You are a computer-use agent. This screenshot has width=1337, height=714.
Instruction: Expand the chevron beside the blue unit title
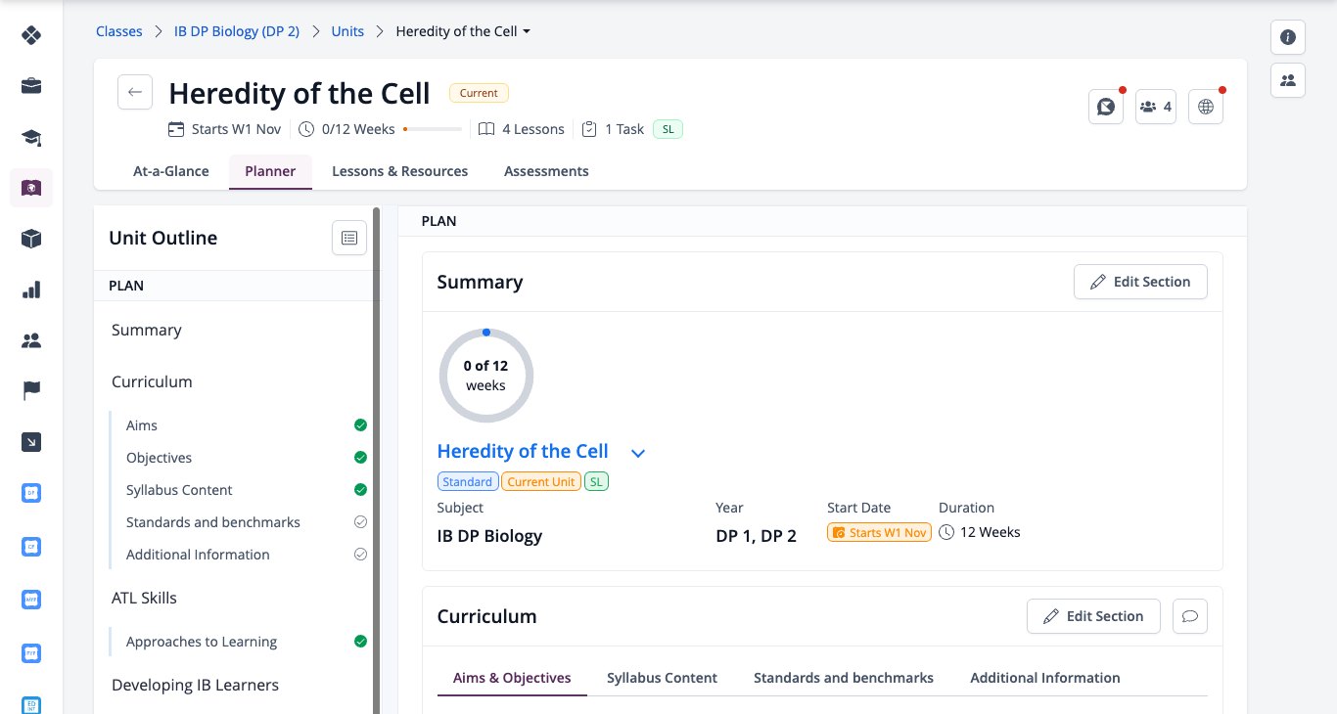point(638,453)
